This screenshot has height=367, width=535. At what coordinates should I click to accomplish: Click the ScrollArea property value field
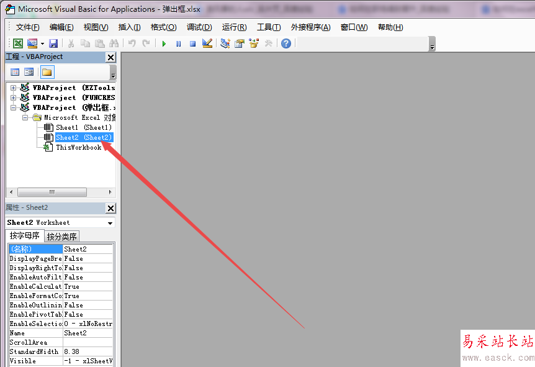point(88,342)
